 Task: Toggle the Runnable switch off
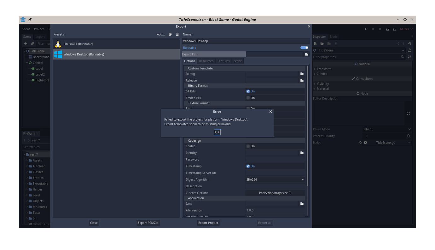tap(304, 48)
